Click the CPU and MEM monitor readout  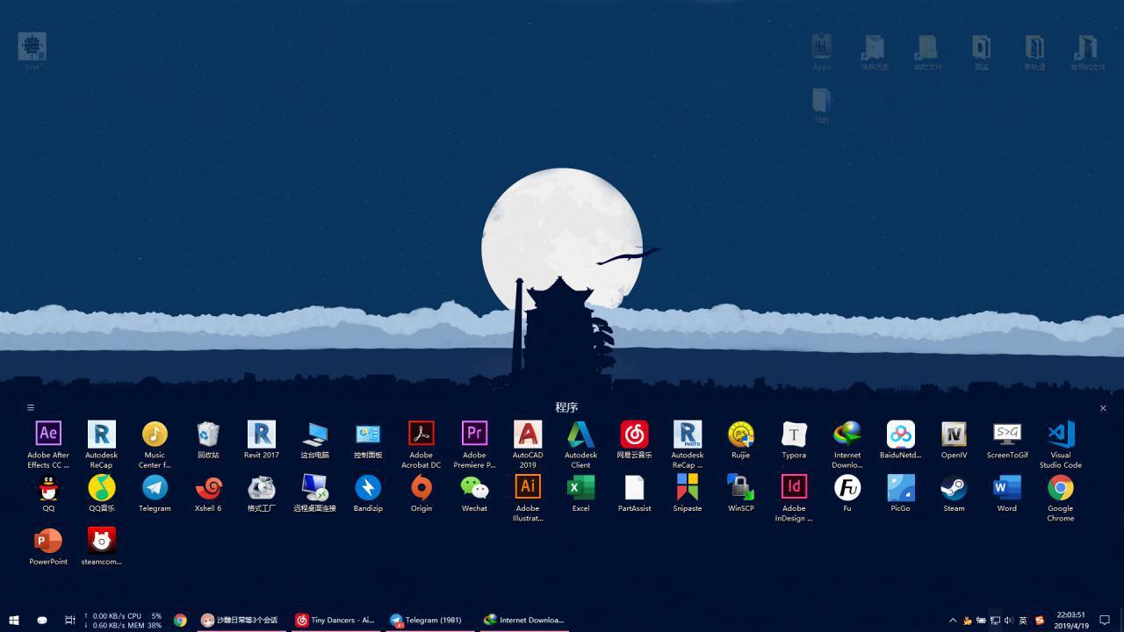123,620
